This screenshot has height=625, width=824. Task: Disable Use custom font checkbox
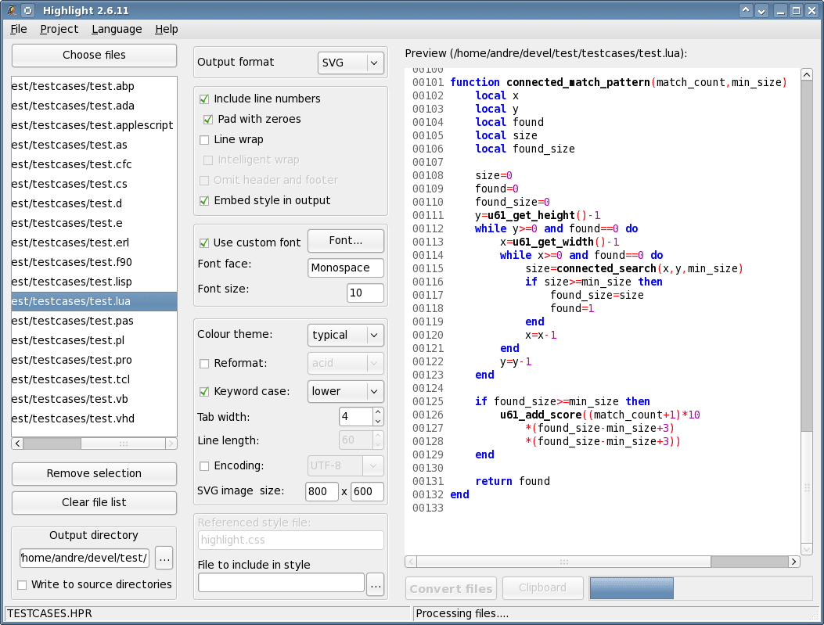coord(204,242)
